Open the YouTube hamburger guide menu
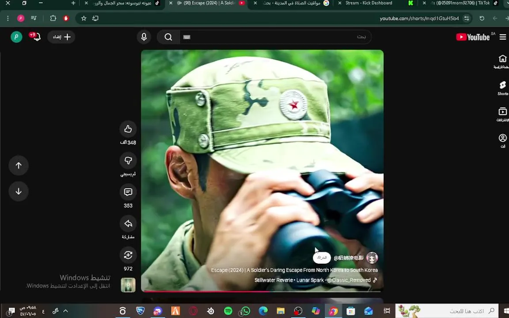Image resolution: width=509 pixels, height=318 pixels. pos(502,37)
